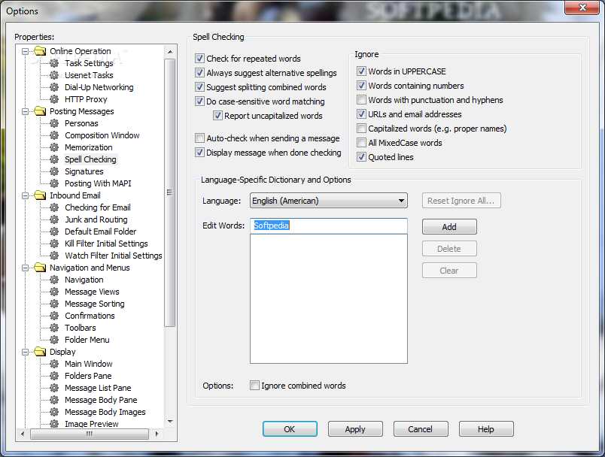This screenshot has height=457, width=605.
Task: Collapse the Inbound Email tree node
Action: (25, 195)
